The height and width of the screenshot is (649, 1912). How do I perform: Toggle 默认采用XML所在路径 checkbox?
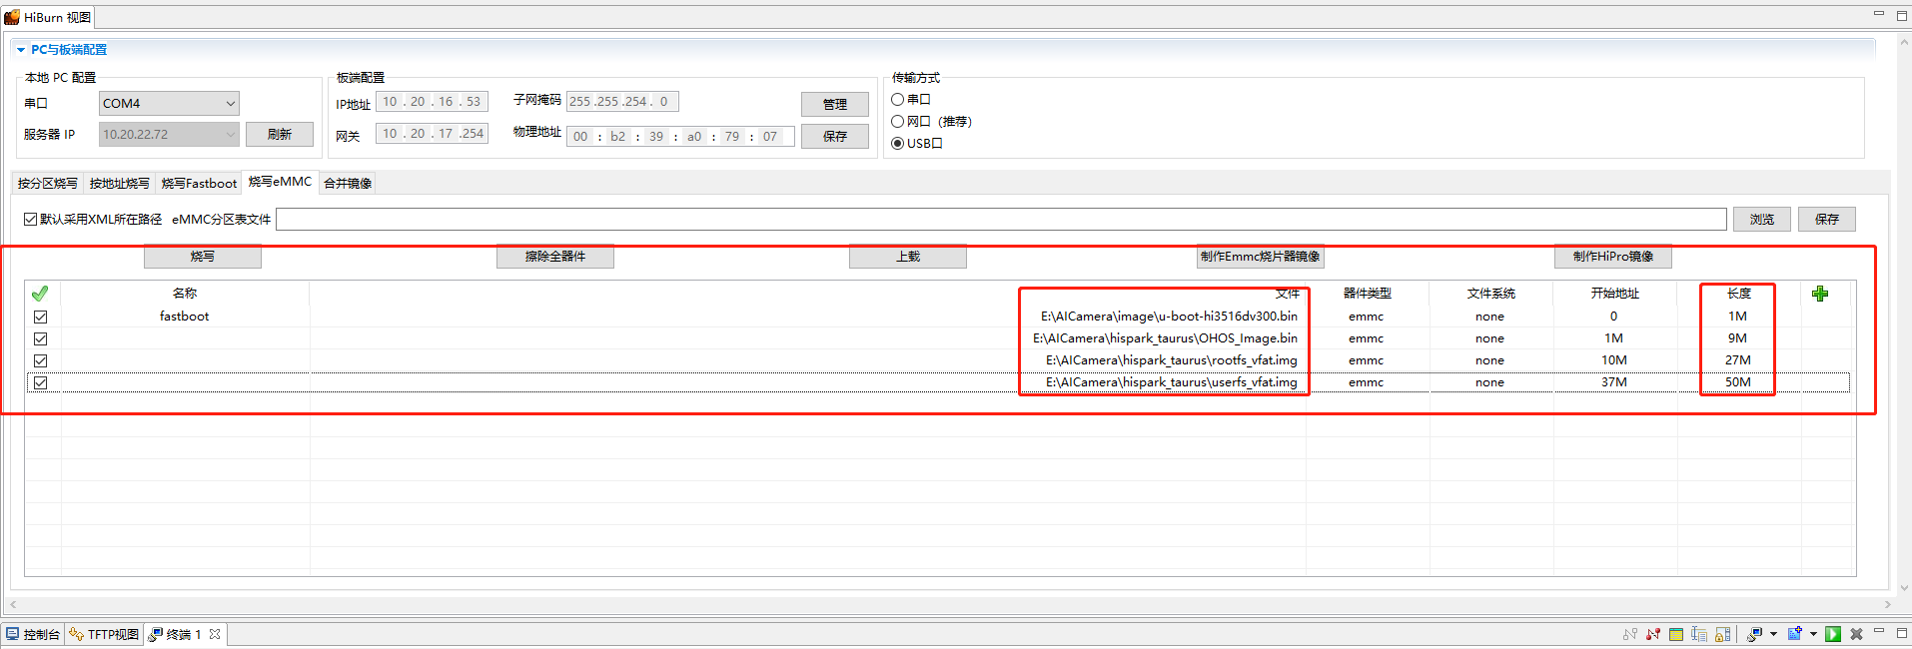coord(31,219)
